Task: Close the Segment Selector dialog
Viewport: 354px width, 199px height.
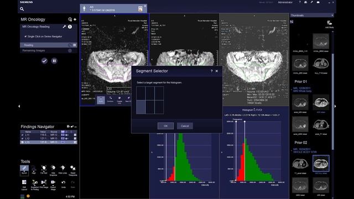Action: click(x=217, y=71)
